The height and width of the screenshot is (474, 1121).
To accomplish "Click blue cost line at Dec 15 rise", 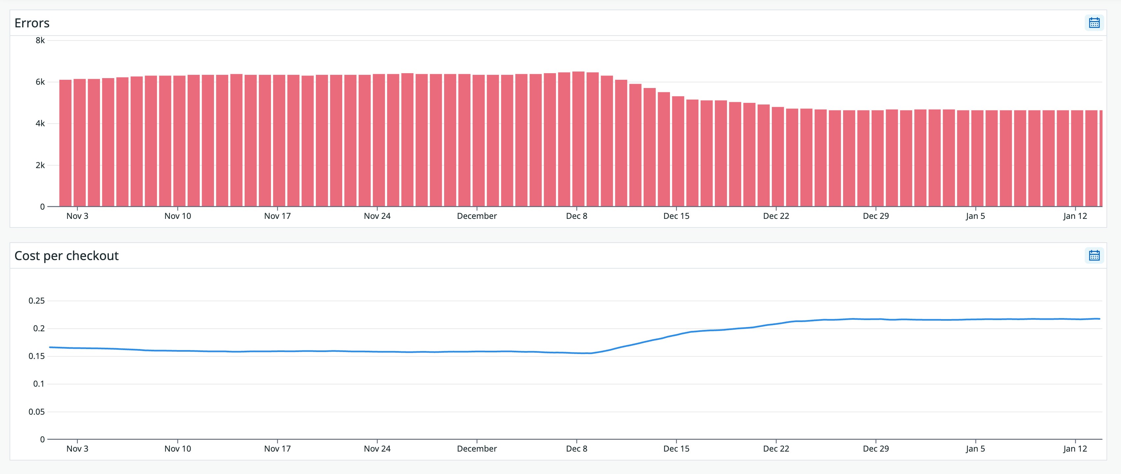I will 677,335.
